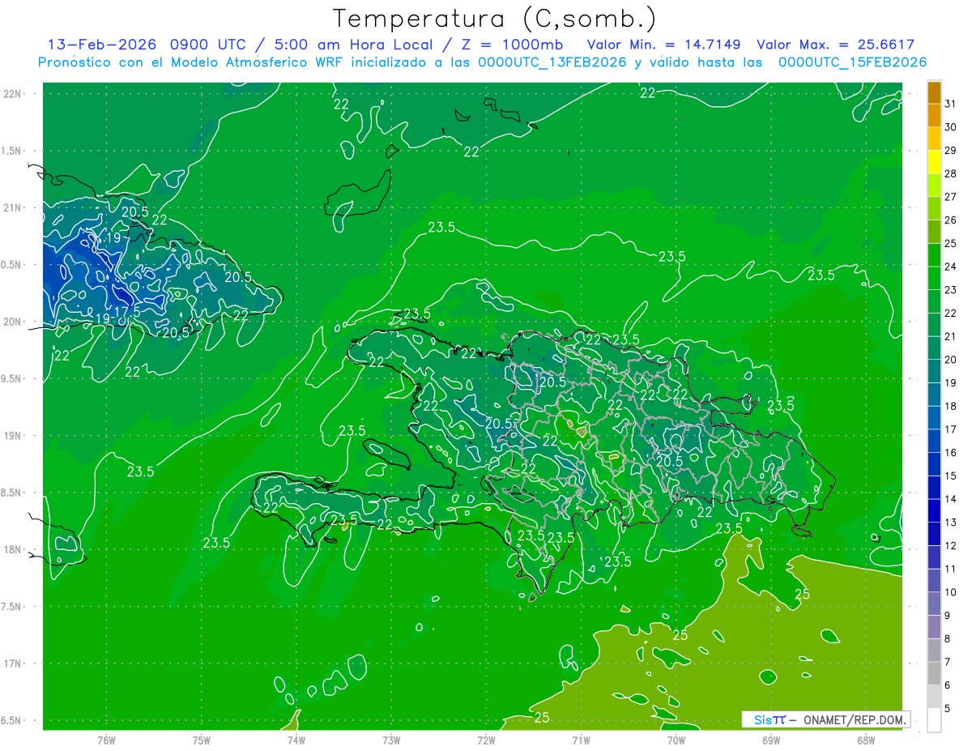Select the Z = 1000mb level label

512,45
